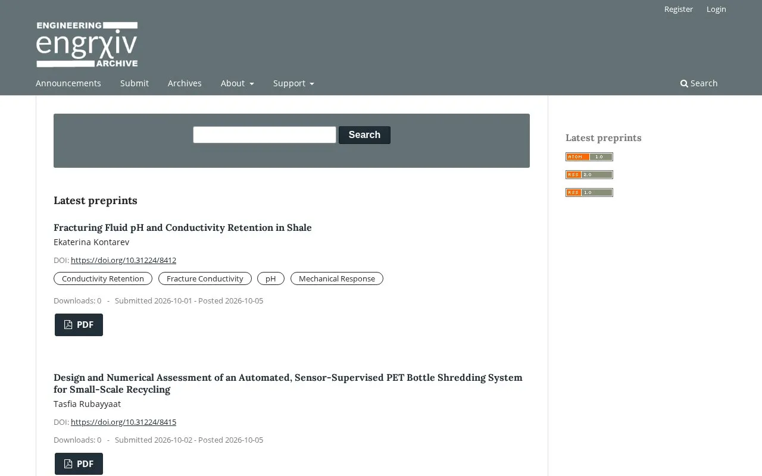762x476 pixels.
Task: Click 'Submitted 2026-10-02 - Posted 2026-10-05' text
Action: pos(189,440)
